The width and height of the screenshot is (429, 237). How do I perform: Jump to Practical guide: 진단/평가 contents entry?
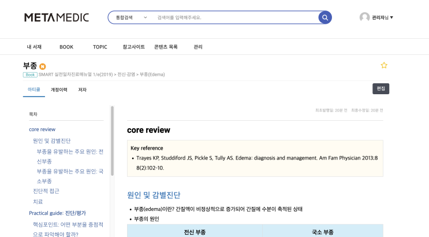pyautogui.click(x=58, y=213)
